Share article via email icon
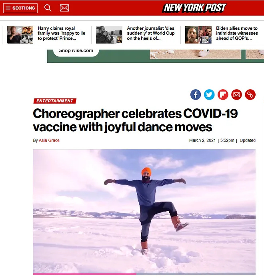264x278 pixels. (236, 94)
